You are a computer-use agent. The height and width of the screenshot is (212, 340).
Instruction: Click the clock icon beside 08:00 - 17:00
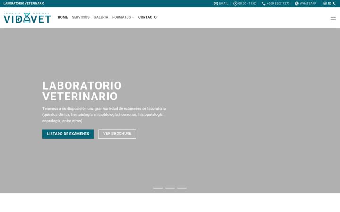point(235,3)
